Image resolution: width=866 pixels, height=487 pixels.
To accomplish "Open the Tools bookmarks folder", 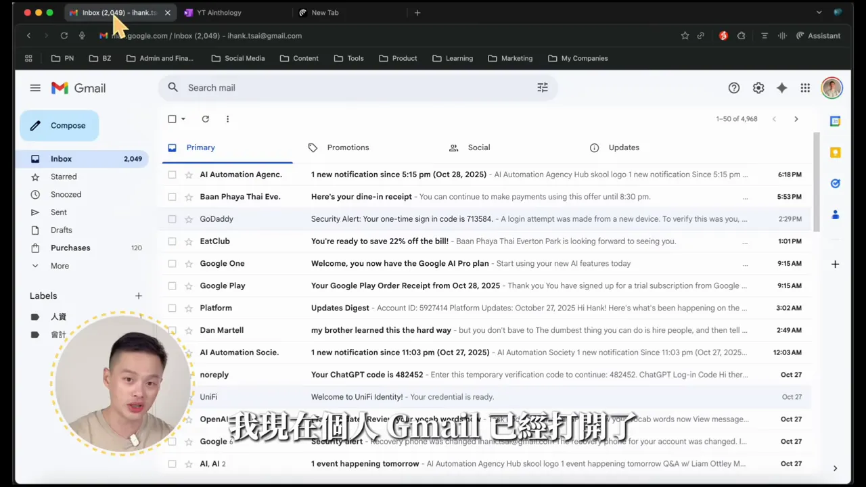I will click(x=348, y=58).
